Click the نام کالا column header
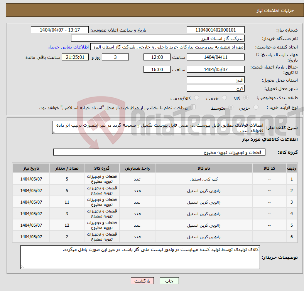The width and height of the screenshot is (304, 291). click(x=204, y=168)
